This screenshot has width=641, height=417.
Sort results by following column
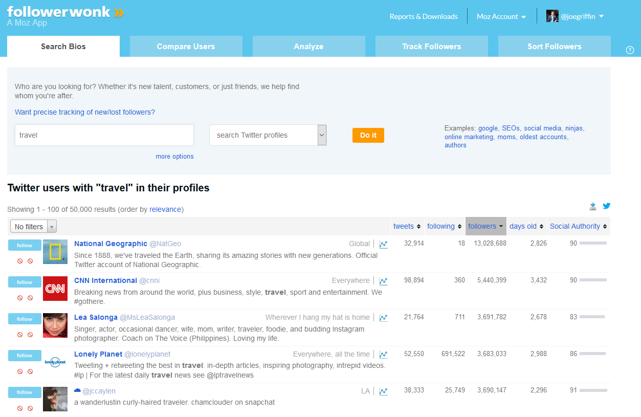(x=444, y=226)
